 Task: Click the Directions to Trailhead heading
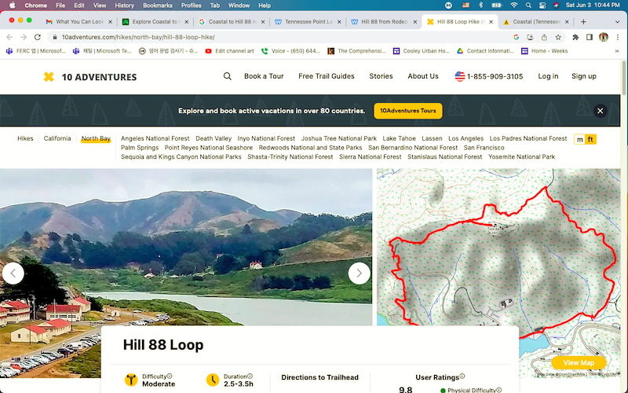[x=319, y=377]
